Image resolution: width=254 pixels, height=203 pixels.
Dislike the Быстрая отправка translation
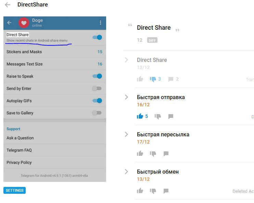tap(157, 116)
